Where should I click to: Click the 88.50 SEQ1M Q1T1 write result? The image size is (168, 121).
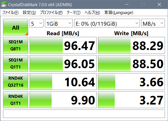(x=131, y=63)
